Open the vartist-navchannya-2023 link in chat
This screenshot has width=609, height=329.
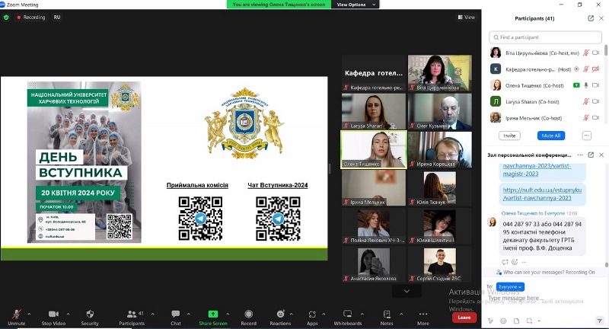coord(542,194)
